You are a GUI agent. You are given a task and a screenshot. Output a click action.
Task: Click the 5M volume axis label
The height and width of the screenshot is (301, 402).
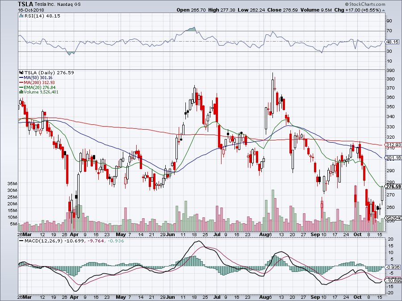pyautogui.click(x=13, y=224)
